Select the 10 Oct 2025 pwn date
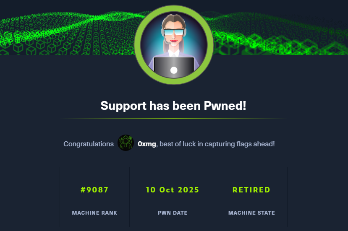Image resolution: width=348 pixels, height=231 pixels. pos(173,190)
